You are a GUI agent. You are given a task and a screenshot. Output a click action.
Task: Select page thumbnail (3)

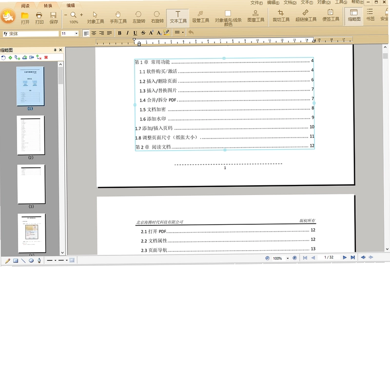[31, 184]
